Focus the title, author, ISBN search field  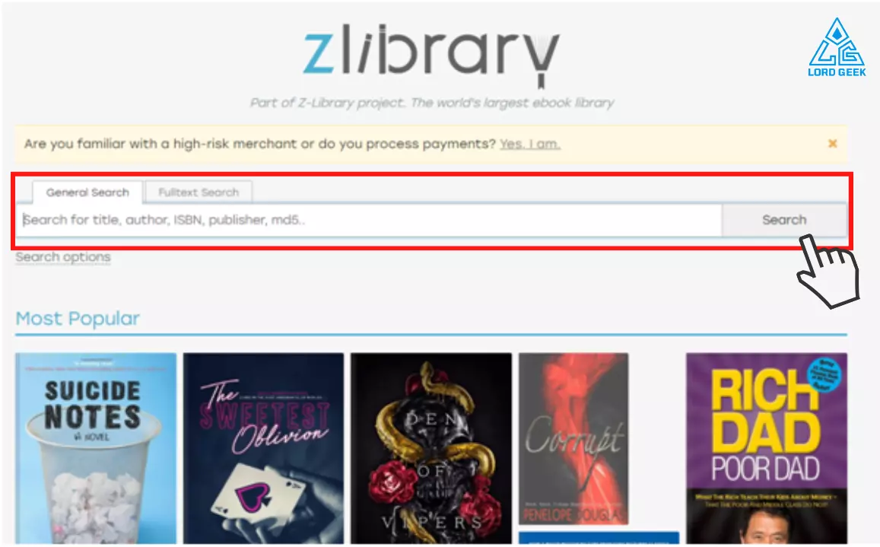370,220
